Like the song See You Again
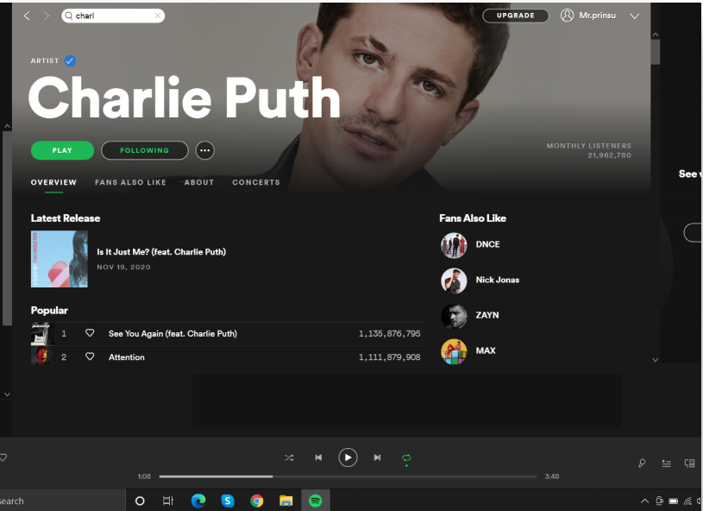703x511 pixels. [90, 333]
